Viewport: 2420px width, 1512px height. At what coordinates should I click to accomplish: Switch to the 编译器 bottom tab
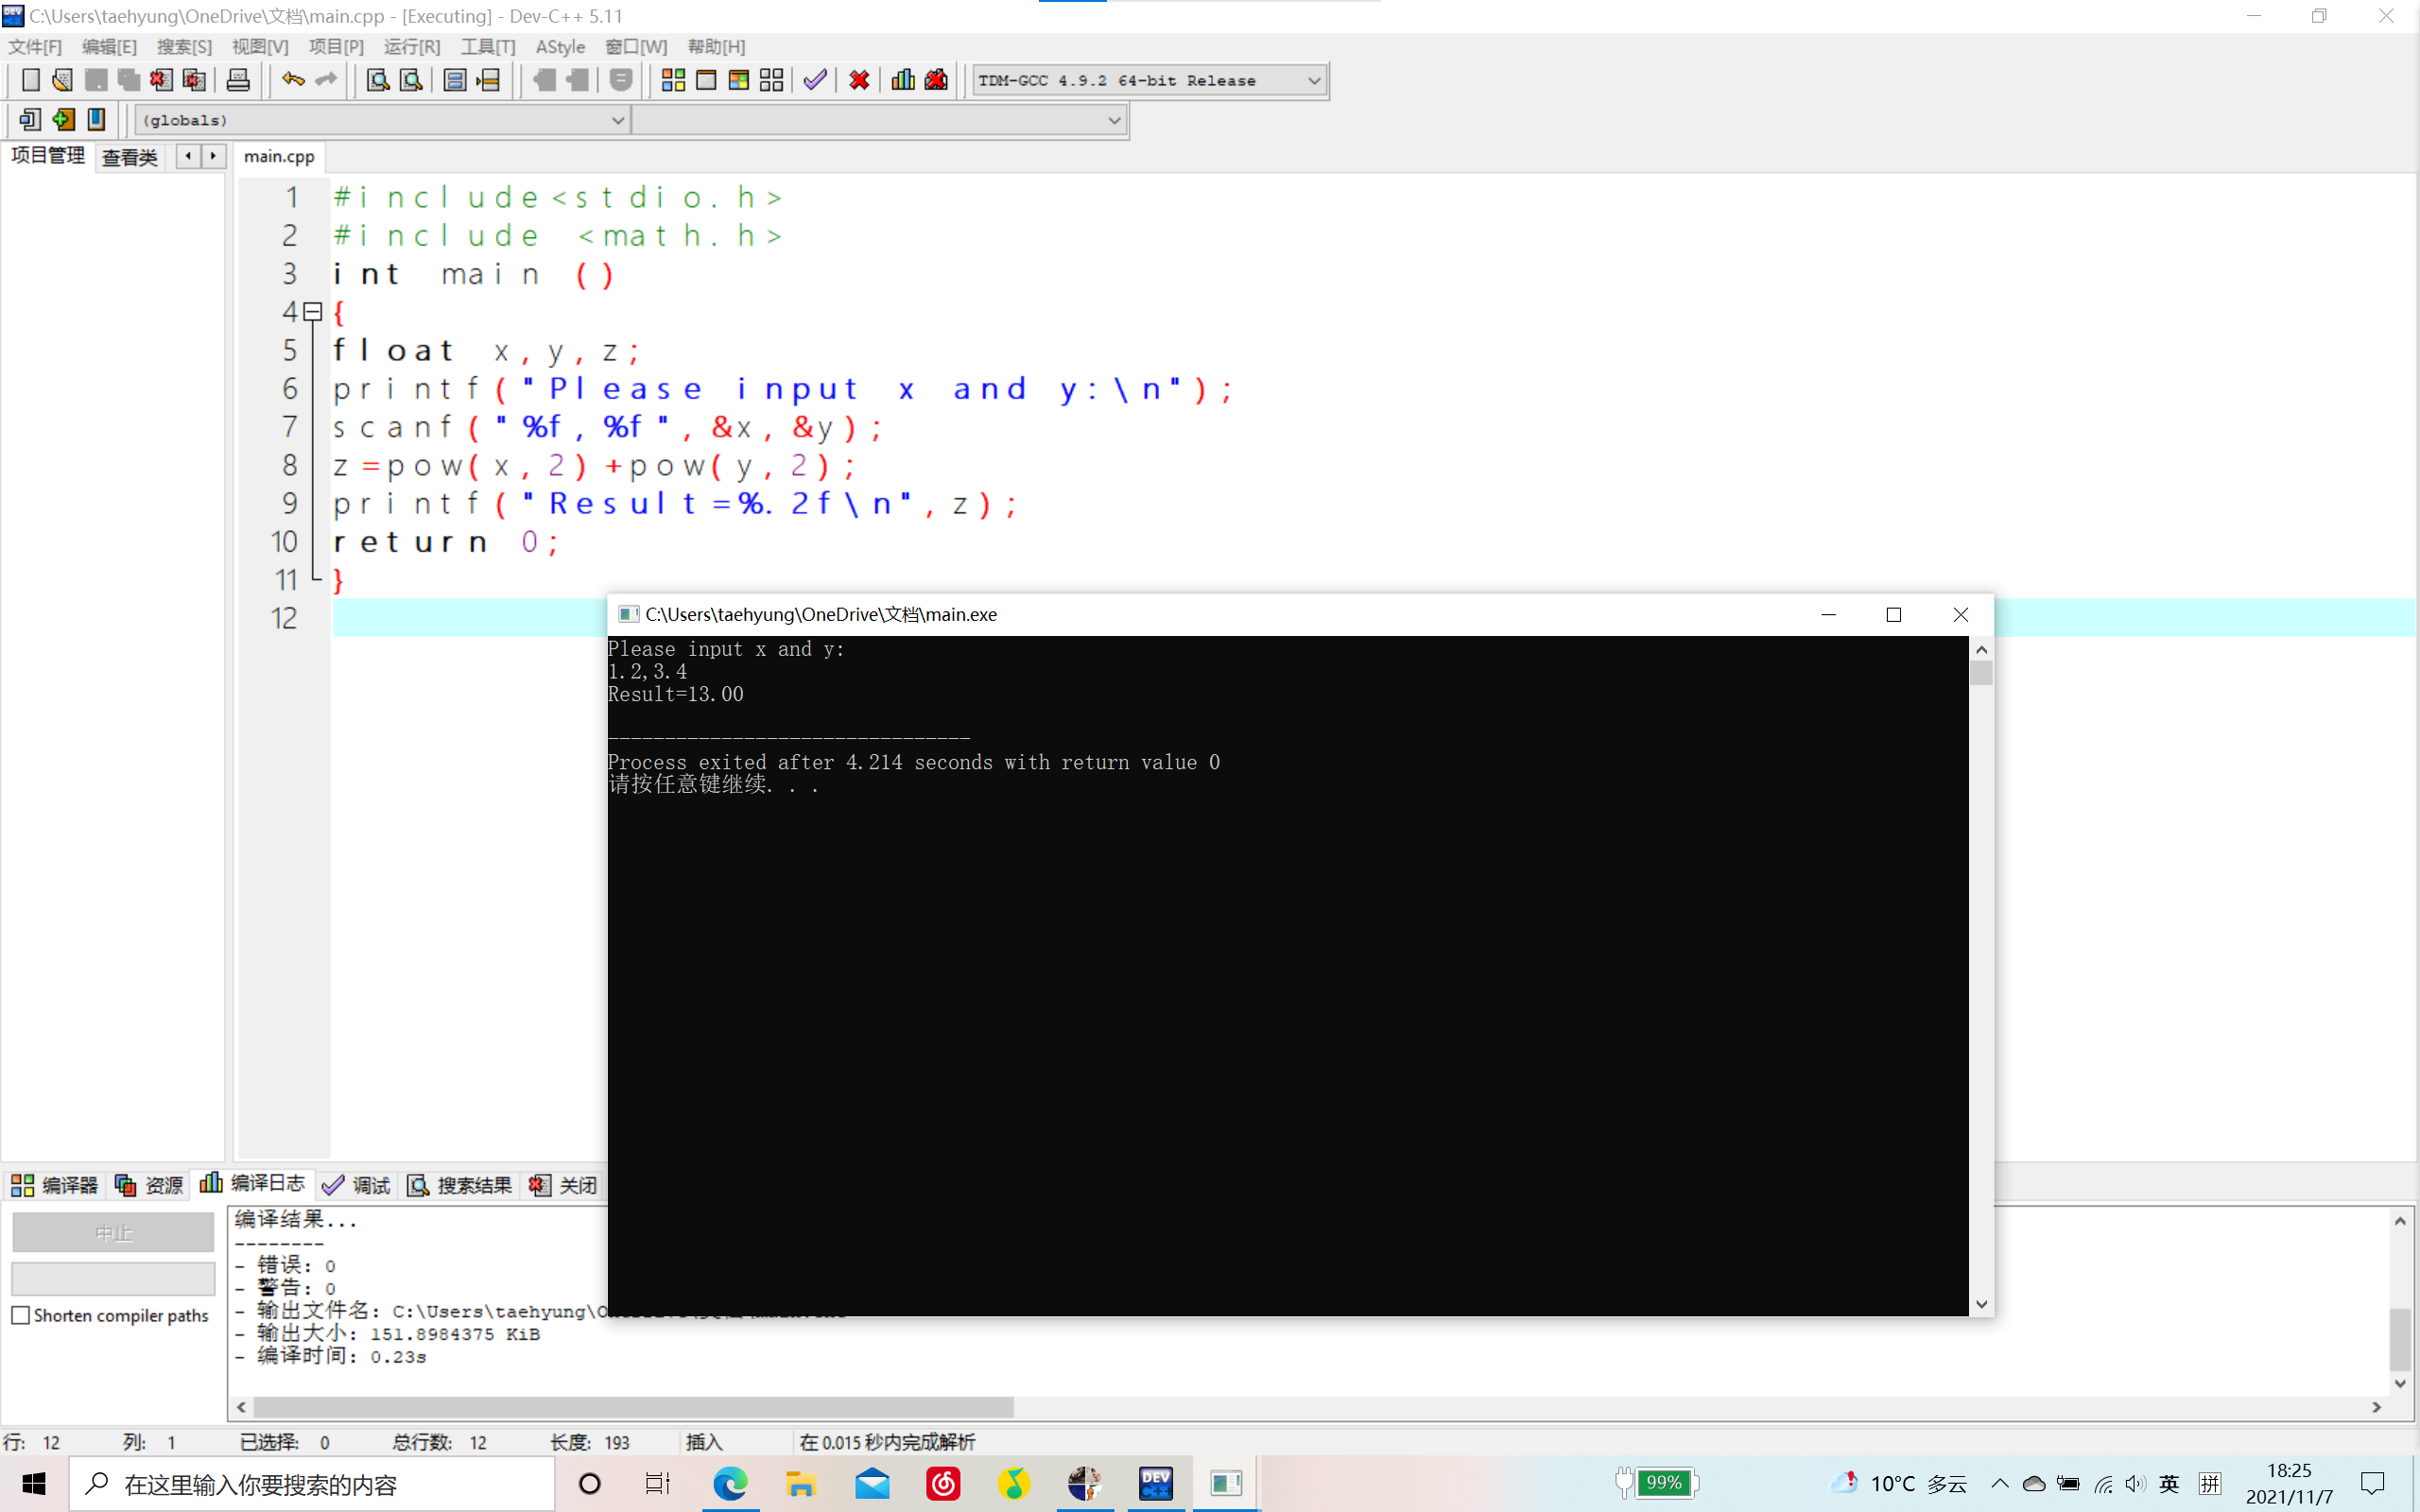tap(55, 1185)
